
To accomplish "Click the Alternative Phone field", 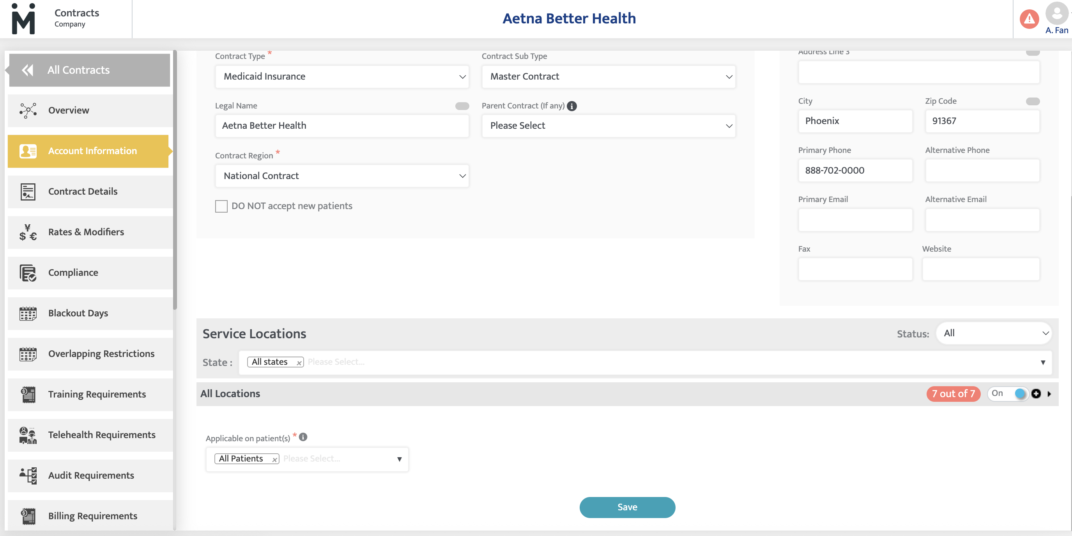I will tap(982, 170).
